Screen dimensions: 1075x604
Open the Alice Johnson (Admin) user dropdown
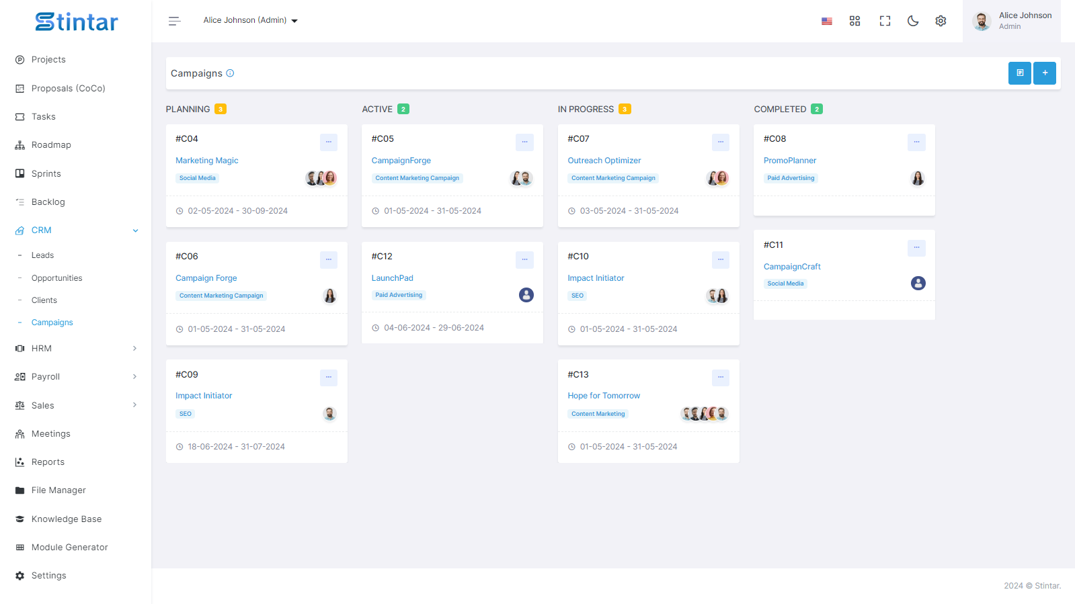point(250,21)
